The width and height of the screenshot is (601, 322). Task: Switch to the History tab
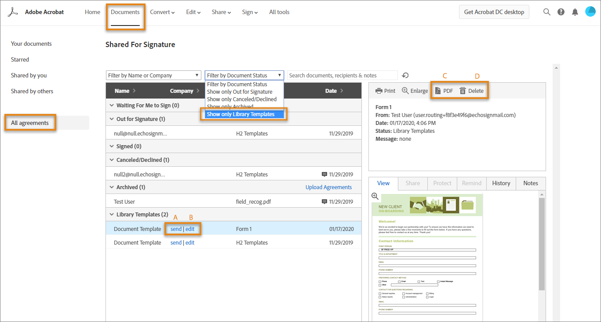[501, 183]
